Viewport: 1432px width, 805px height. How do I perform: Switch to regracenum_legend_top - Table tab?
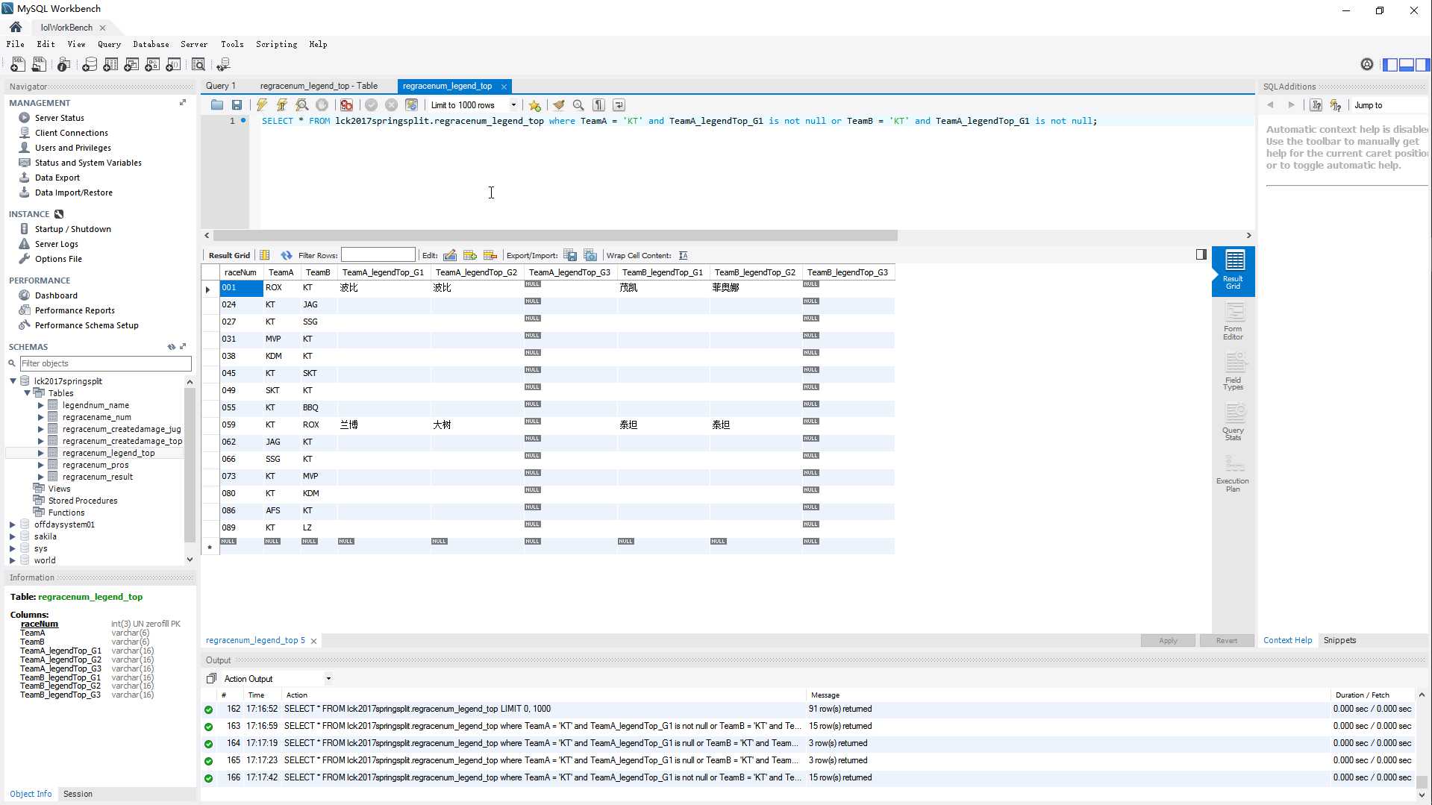click(x=319, y=86)
